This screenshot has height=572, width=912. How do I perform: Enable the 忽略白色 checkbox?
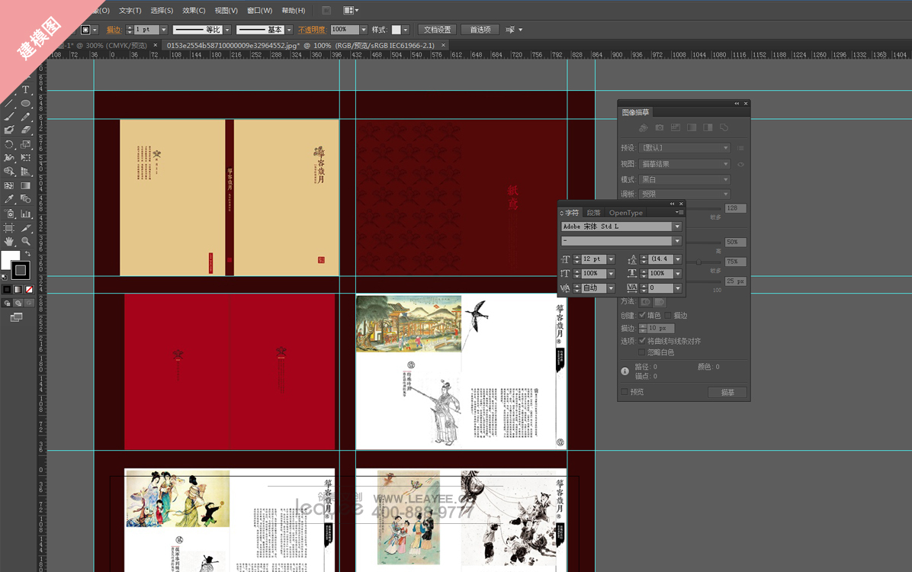click(x=641, y=352)
